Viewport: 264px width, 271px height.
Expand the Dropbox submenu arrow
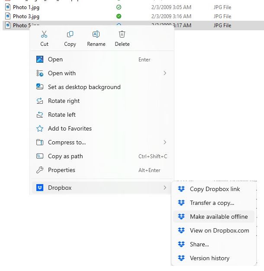pyautogui.click(x=165, y=188)
